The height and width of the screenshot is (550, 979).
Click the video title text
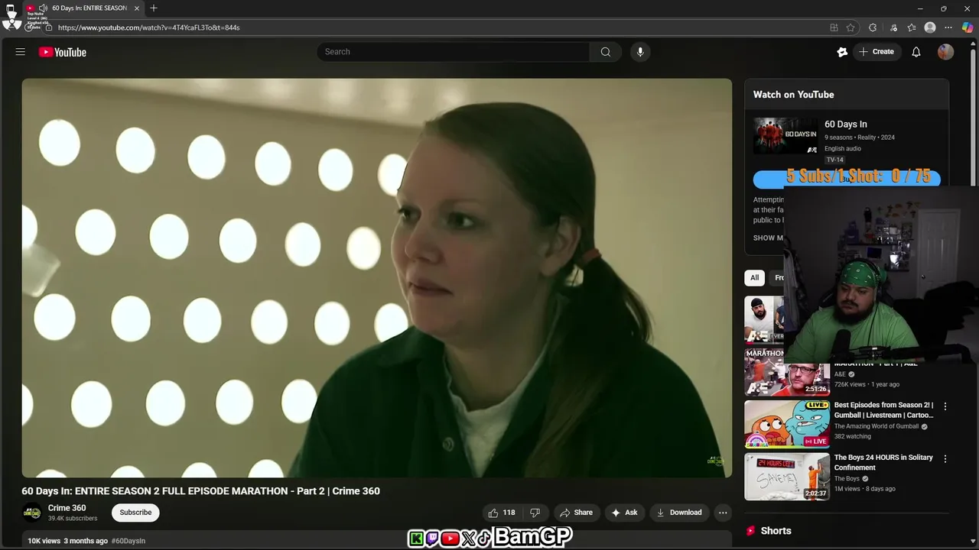pos(200,491)
